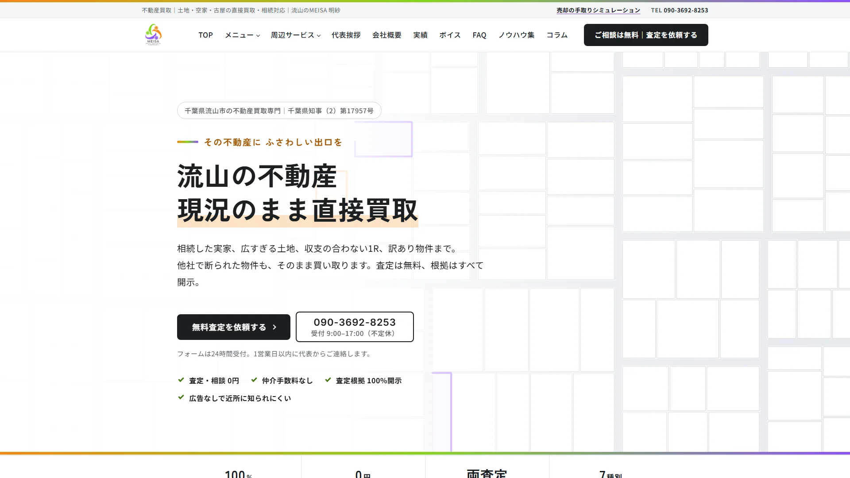Go to ノウハウ集 section
The image size is (850, 478).
[x=516, y=35]
